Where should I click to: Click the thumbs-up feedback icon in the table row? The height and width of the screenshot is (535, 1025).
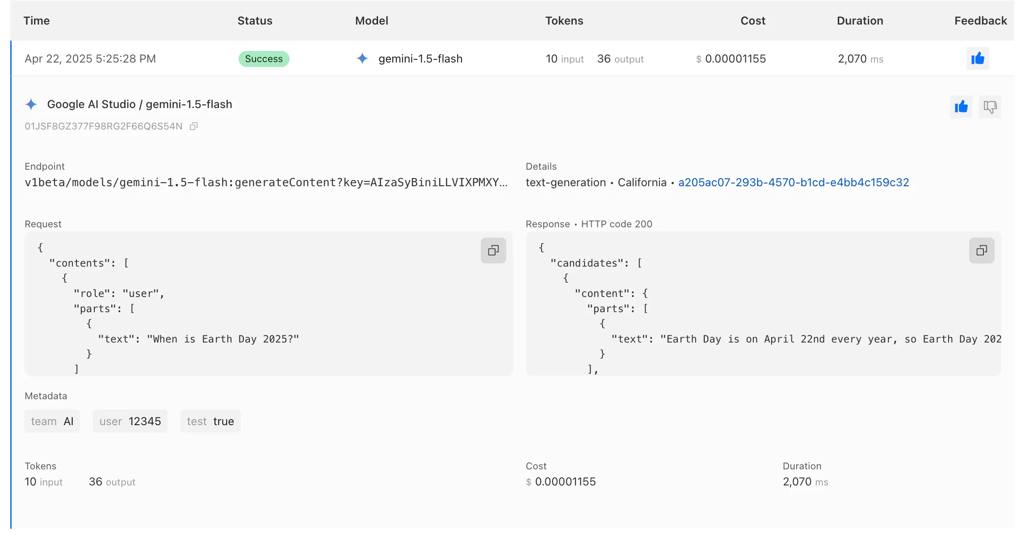coord(978,59)
